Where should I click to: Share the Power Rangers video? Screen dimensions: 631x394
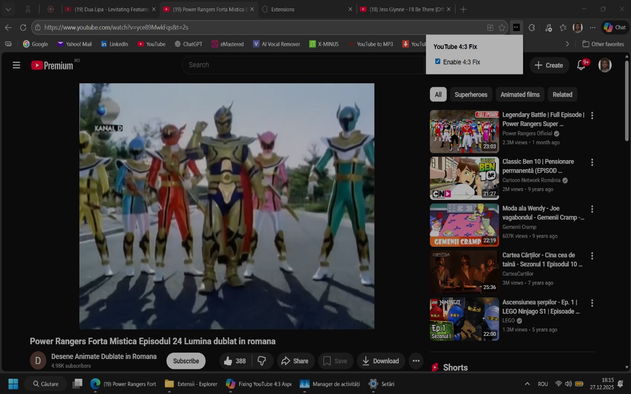coord(295,361)
